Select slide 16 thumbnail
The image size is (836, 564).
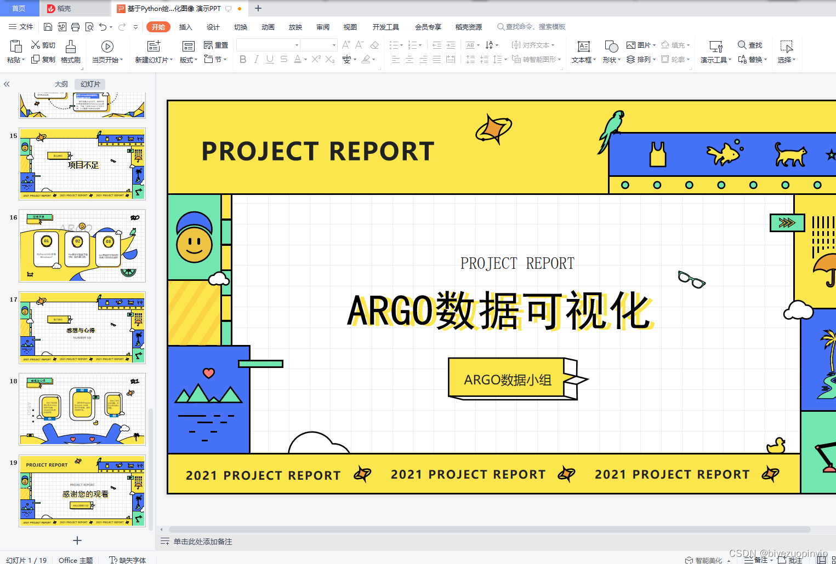(82, 246)
